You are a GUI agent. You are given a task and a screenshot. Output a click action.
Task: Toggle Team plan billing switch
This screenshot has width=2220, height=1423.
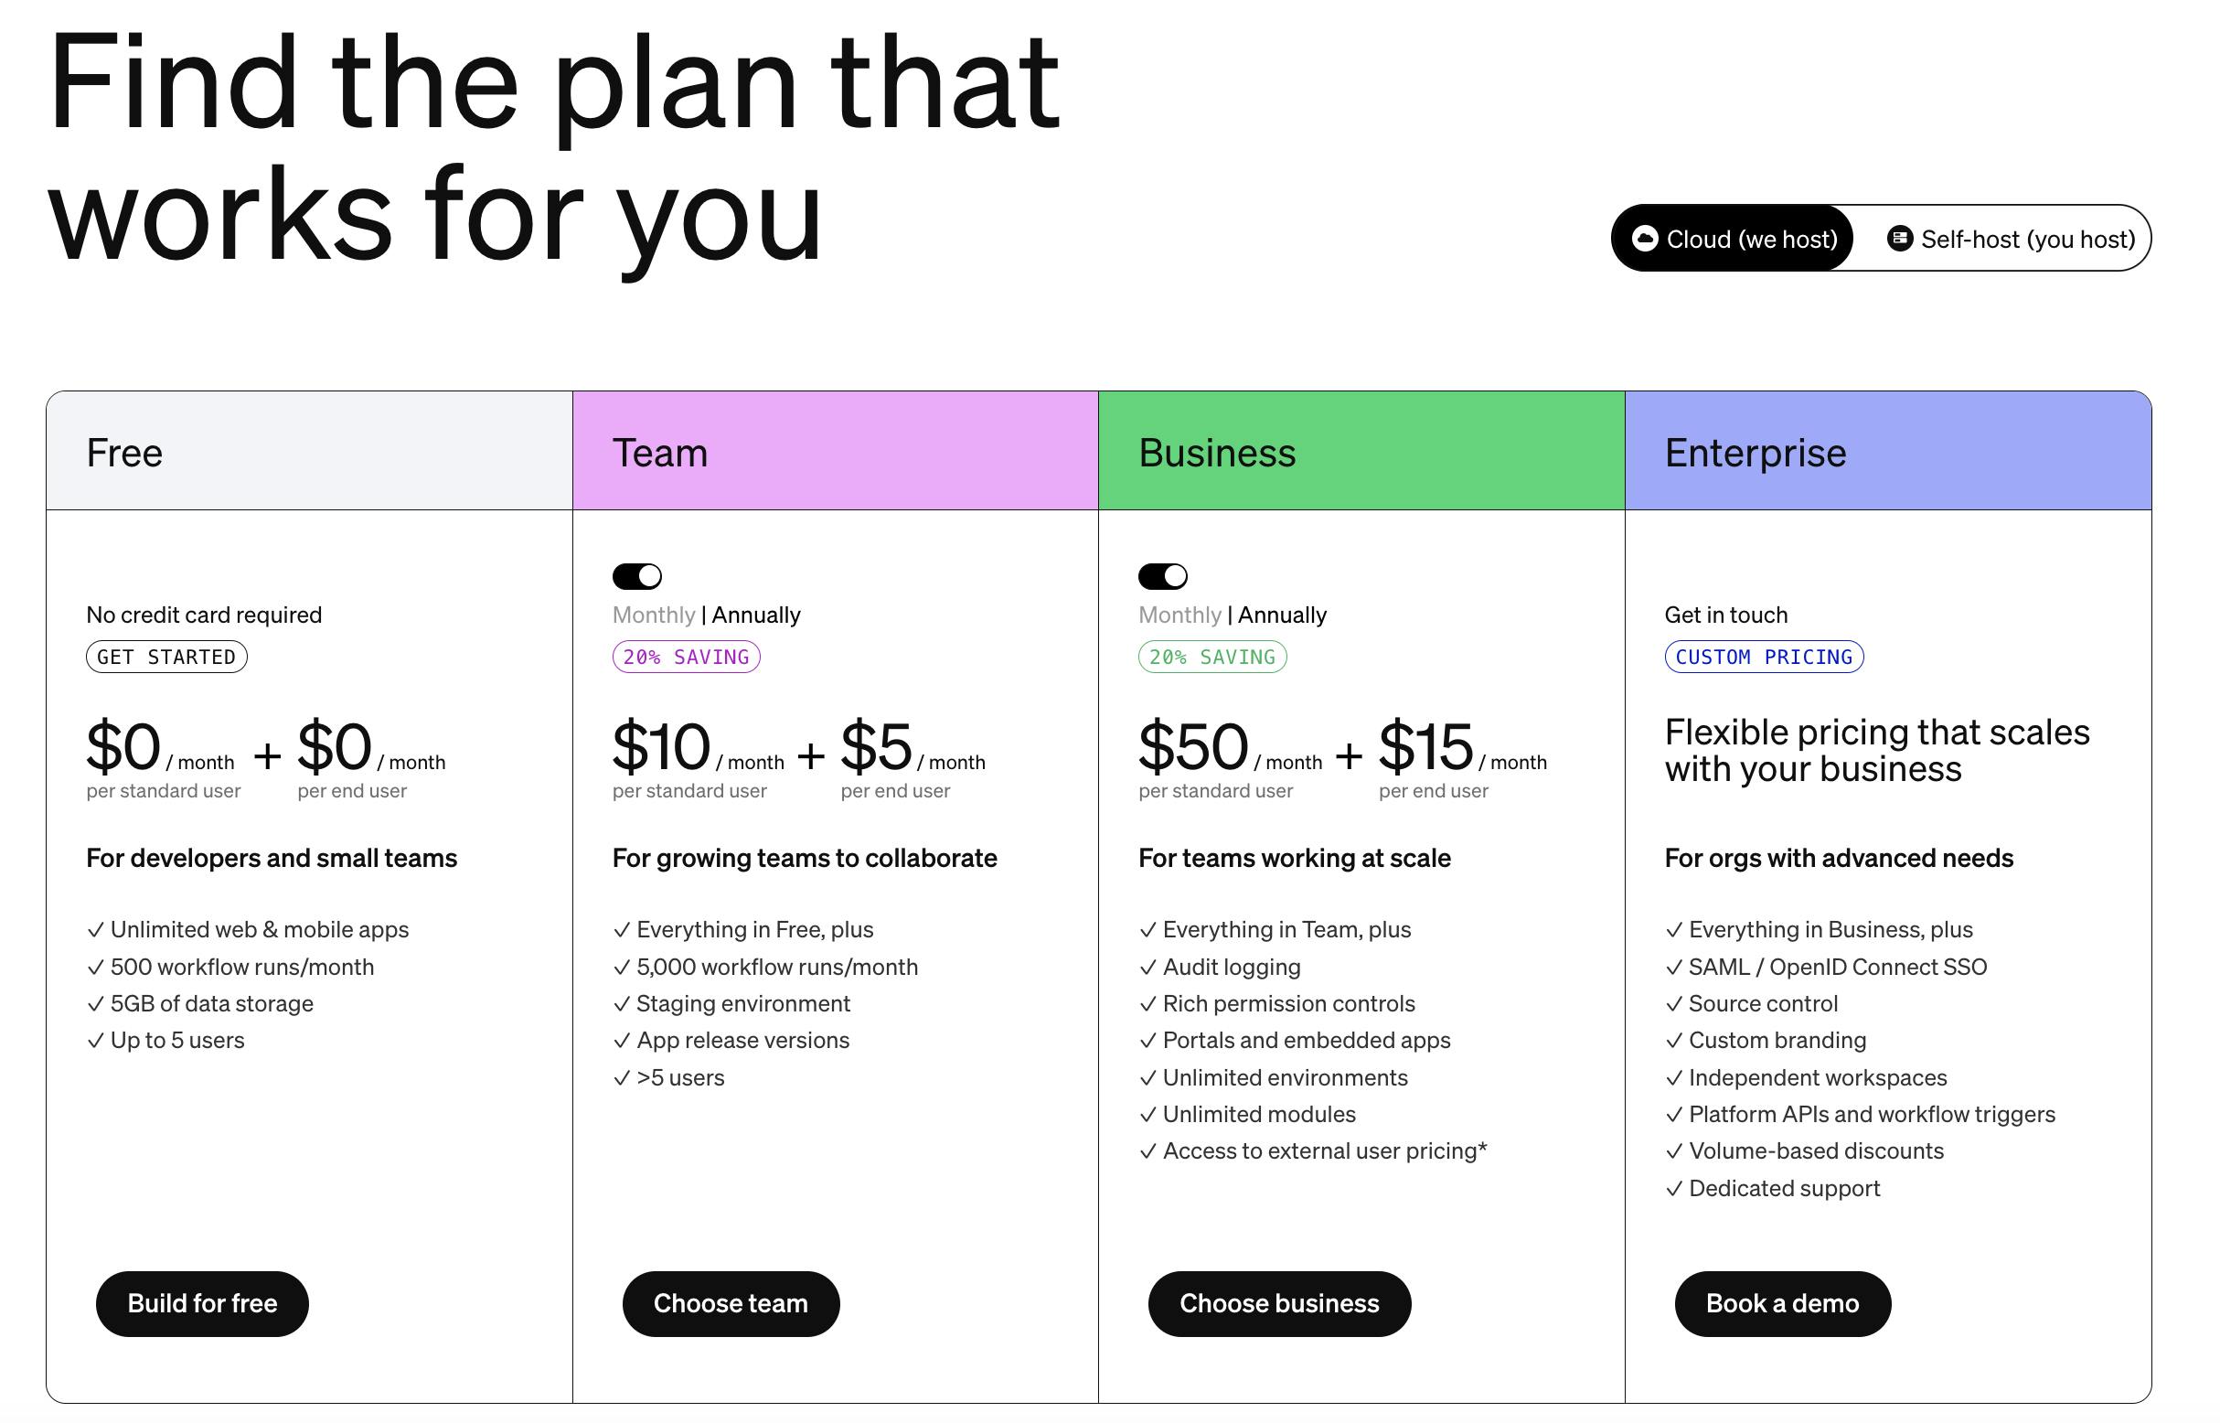point(637,576)
